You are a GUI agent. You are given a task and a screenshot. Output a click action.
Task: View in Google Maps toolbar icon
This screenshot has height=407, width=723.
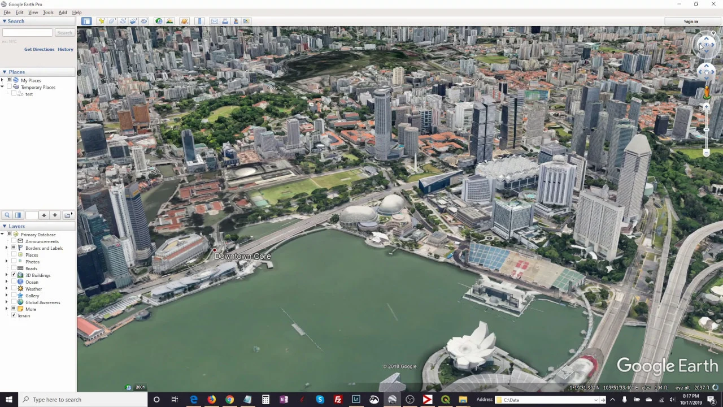tap(246, 21)
